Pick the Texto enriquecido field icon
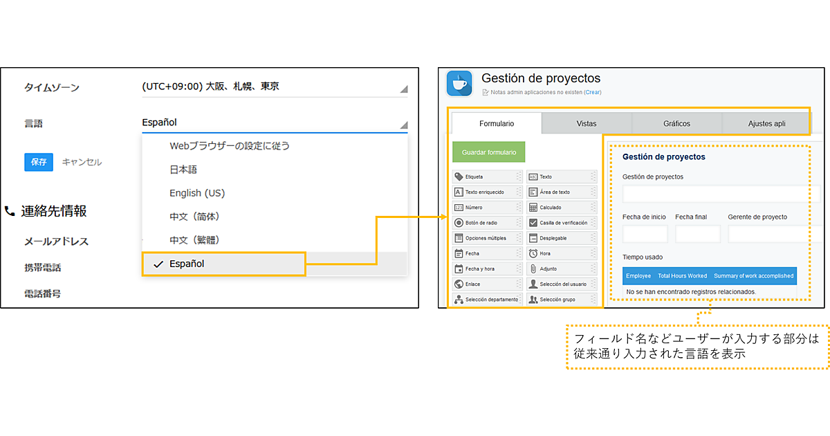The image size is (830, 436). pyautogui.click(x=459, y=192)
